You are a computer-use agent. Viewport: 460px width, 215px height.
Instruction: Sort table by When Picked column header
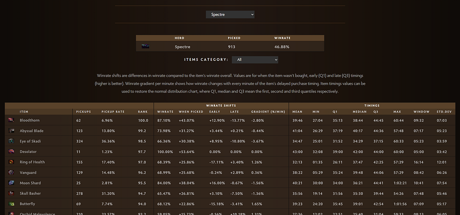[x=191, y=111]
